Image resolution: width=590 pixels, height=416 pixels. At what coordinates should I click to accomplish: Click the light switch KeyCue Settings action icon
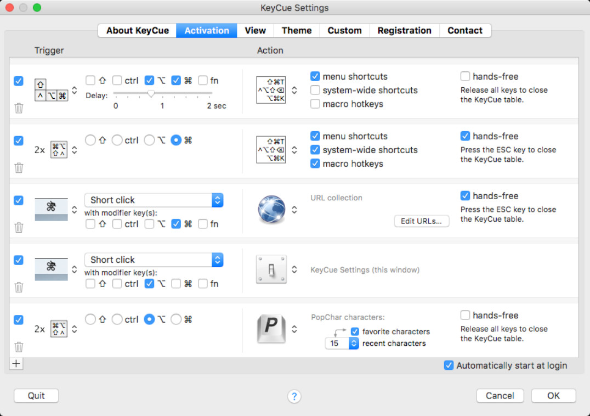271,269
